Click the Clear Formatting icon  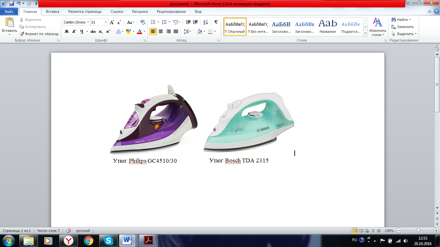click(142, 22)
